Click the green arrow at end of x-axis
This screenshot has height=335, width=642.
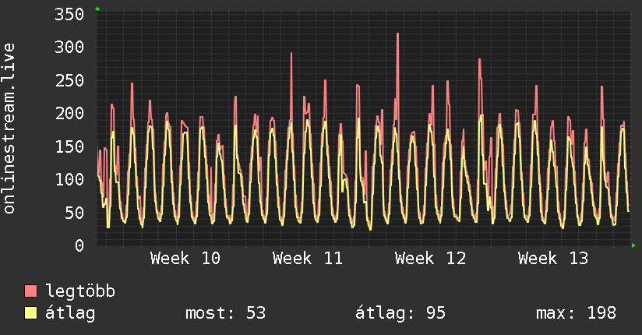pyautogui.click(x=633, y=245)
